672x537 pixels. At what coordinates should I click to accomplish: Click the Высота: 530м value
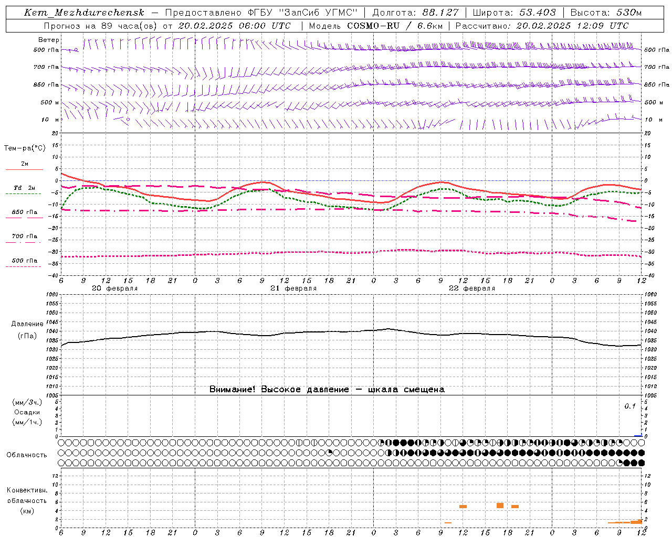606,13
